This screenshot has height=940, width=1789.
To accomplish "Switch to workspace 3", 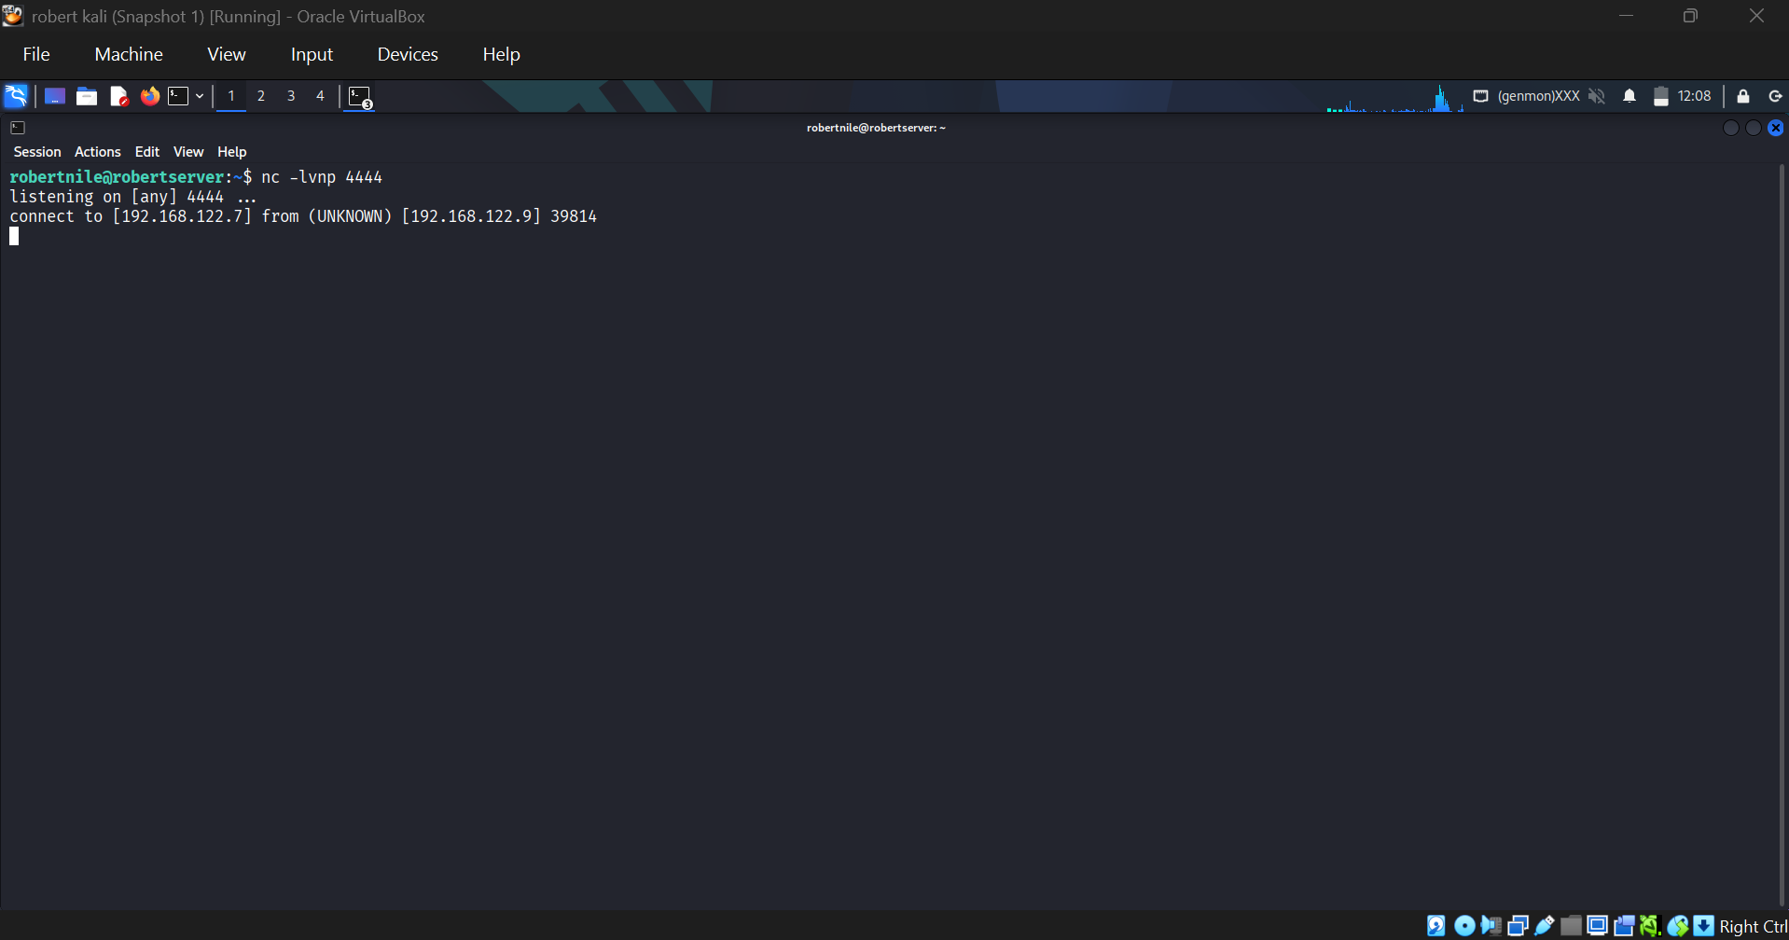I will tap(291, 96).
